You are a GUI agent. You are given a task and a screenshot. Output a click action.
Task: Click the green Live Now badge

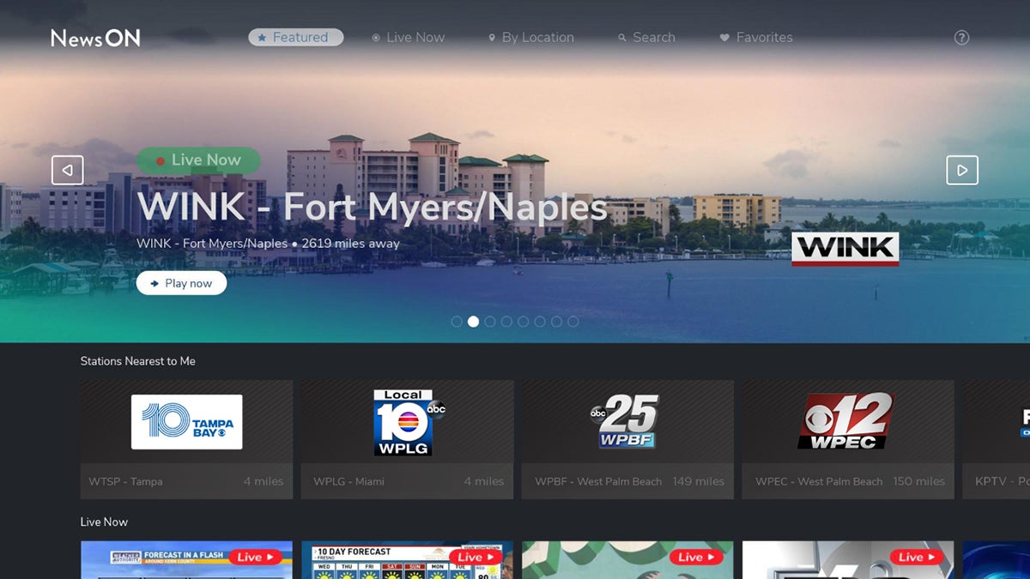198,160
